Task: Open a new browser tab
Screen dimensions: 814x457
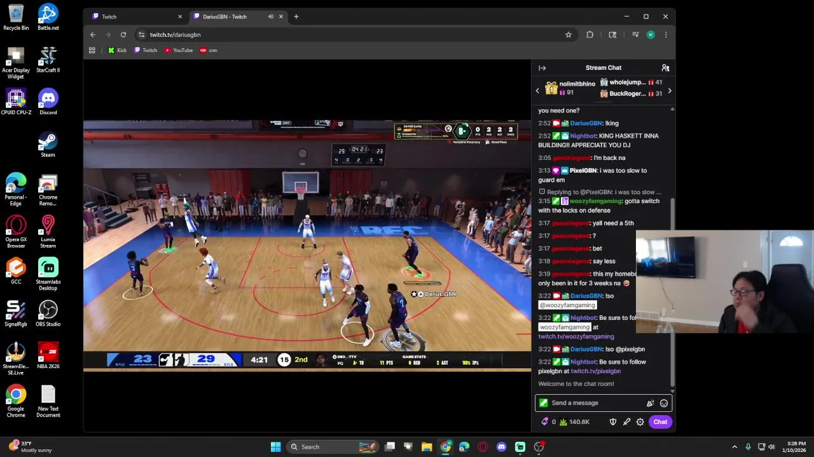Action: click(296, 17)
